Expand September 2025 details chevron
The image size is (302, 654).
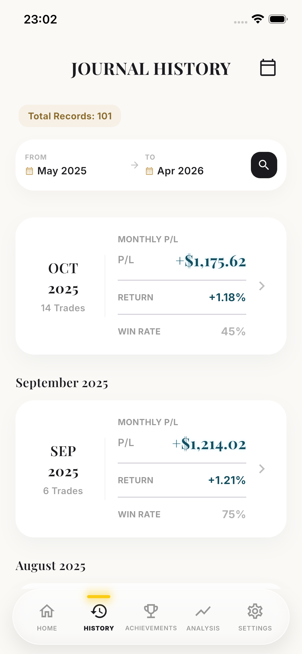click(x=262, y=469)
